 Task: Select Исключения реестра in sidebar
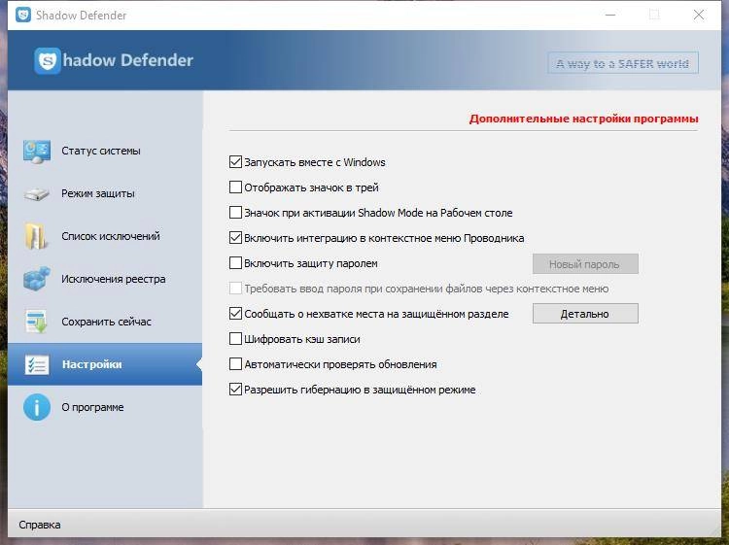pos(105,279)
